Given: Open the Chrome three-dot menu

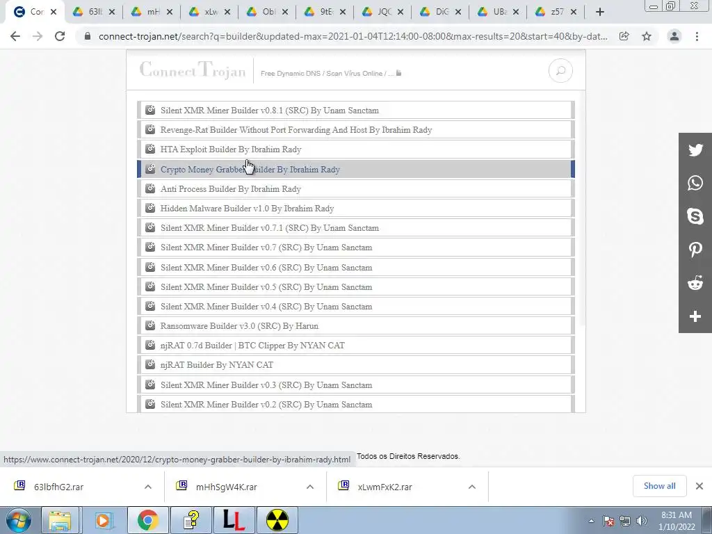Looking at the screenshot, I should point(697,36).
